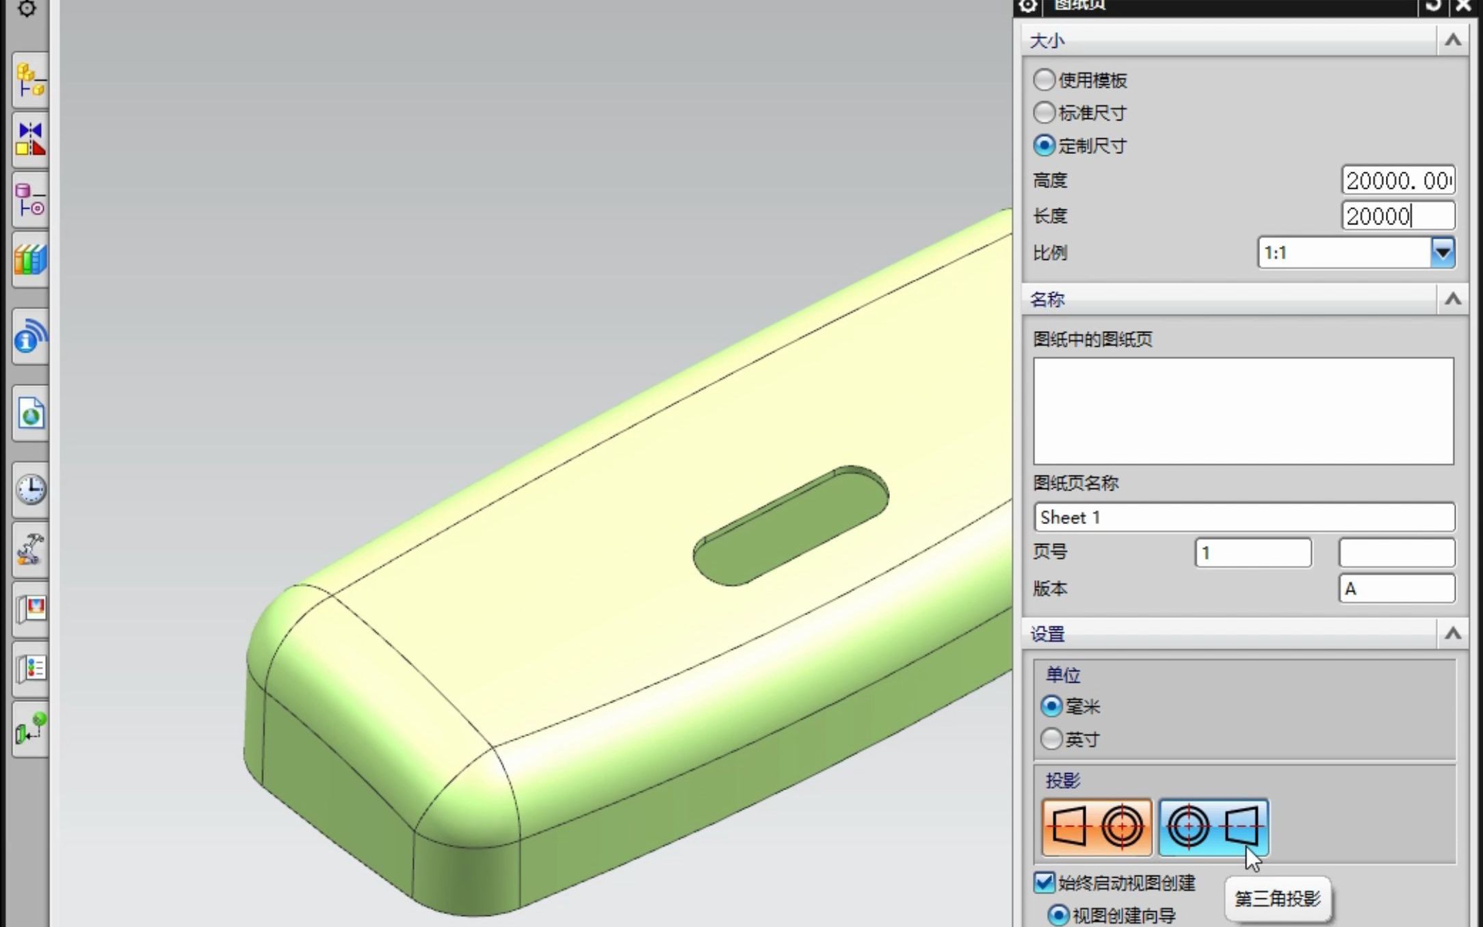Open the Part Navigator tab
Image resolution: width=1483 pixels, height=927 pixels.
30,199
